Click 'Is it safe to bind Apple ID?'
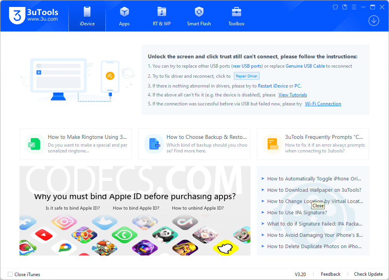This screenshot has height=280, width=389. pyautogui.click(x=73, y=208)
